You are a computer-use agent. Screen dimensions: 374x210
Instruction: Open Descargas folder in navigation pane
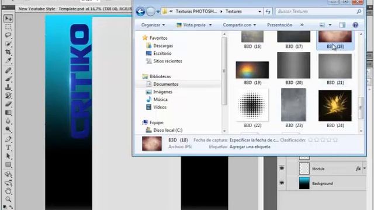point(163,45)
